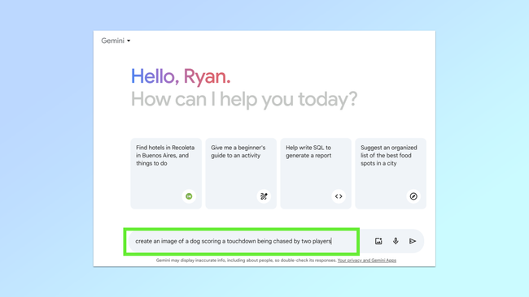
Task: Click the upload image icon in prompt bar
Action: click(378, 241)
